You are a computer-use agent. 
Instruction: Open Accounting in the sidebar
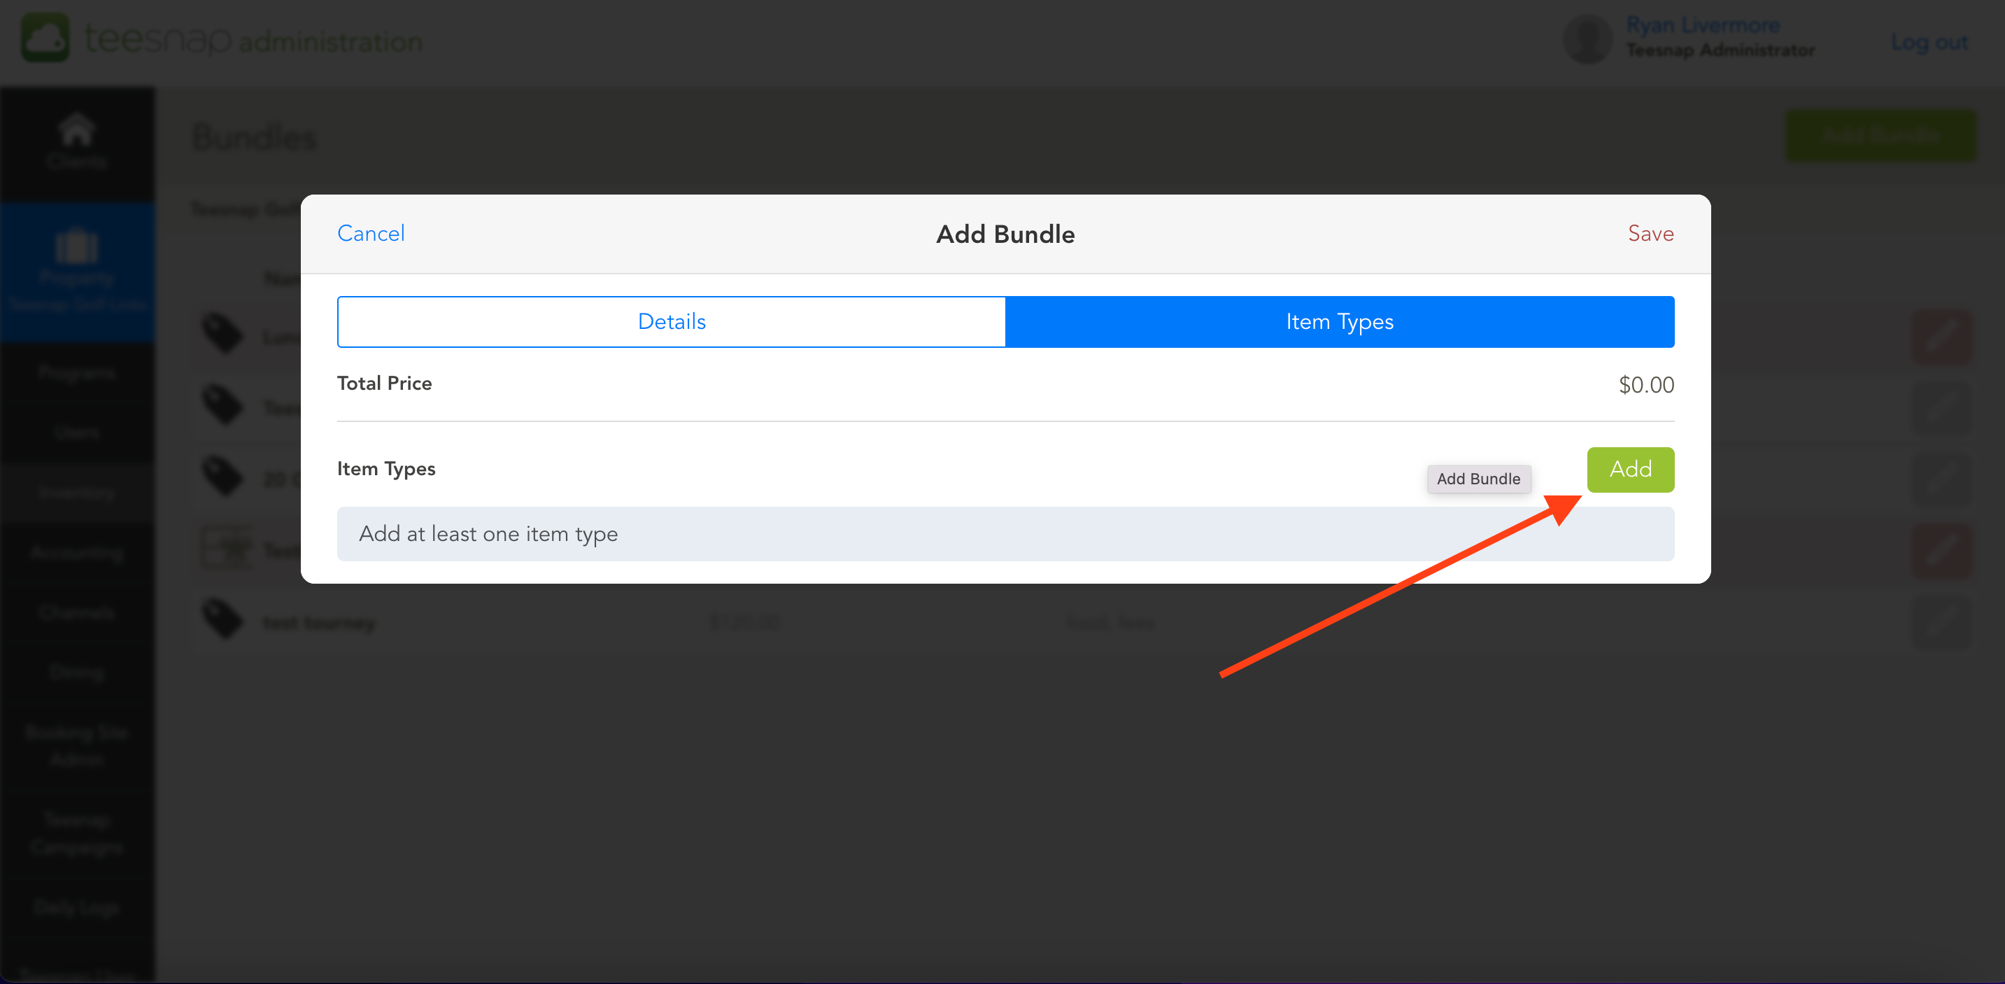coord(77,552)
